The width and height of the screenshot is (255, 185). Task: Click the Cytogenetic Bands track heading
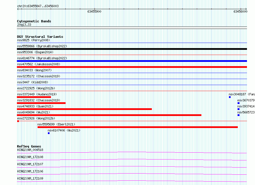34,21
